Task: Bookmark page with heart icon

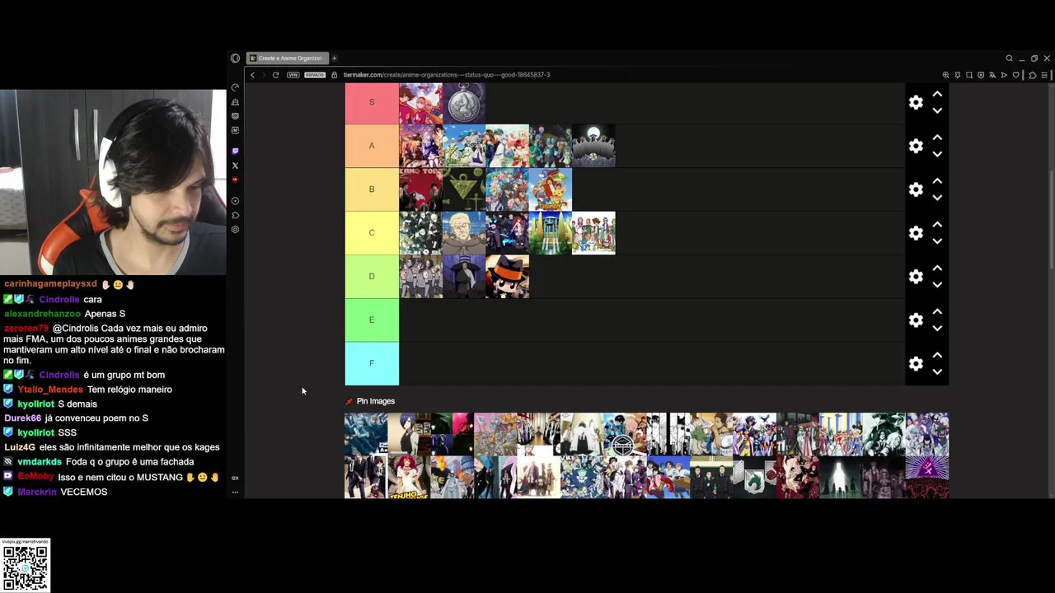Action: pyautogui.click(x=1015, y=75)
